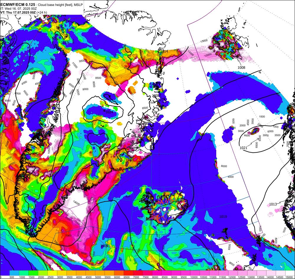Click the 1013 pressure label near Norway

coord(273,204)
